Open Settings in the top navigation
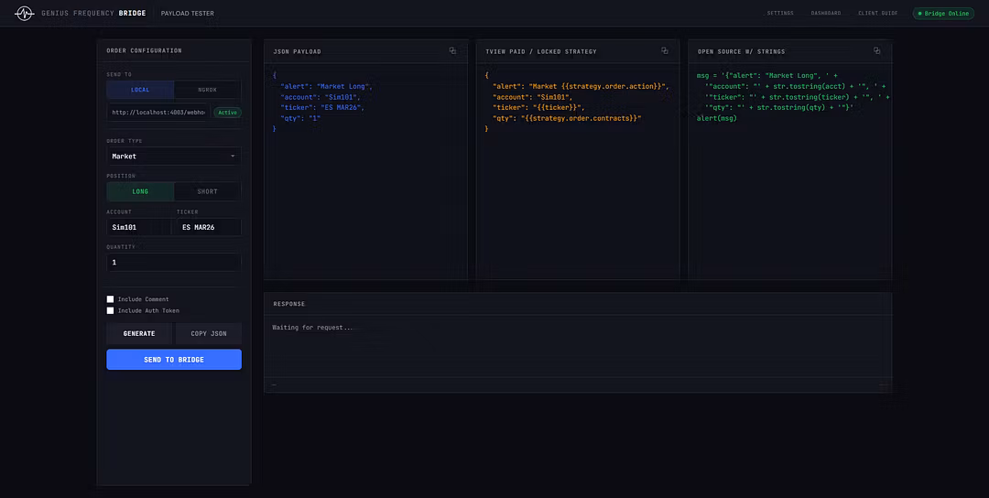 click(780, 13)
